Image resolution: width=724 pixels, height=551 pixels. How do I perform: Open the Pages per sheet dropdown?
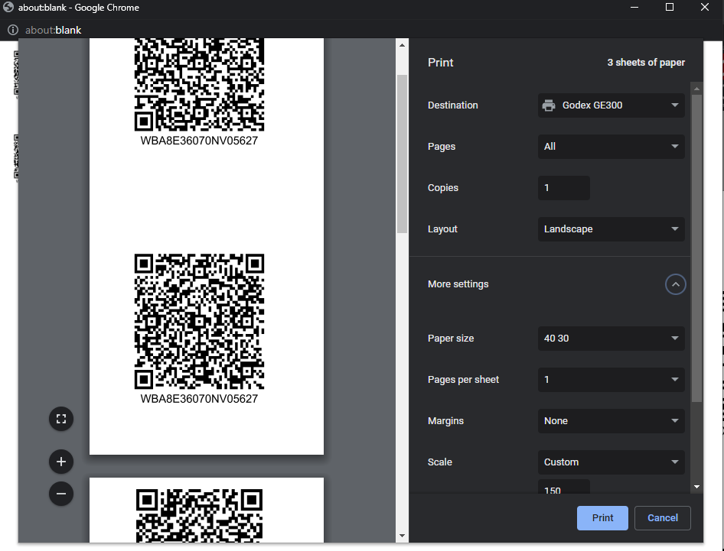(x=611, y=380)
